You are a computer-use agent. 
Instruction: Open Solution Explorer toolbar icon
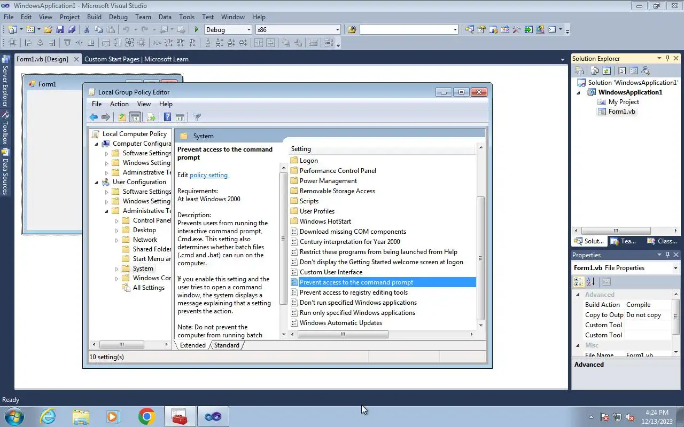469,30
